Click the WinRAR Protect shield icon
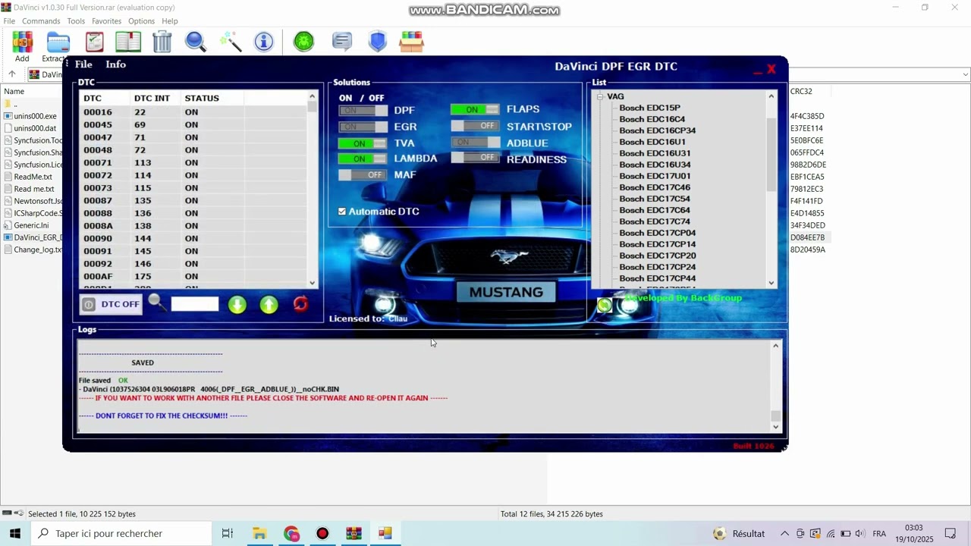The height and width of the screenshot is (546, 971). click(377, 42)
